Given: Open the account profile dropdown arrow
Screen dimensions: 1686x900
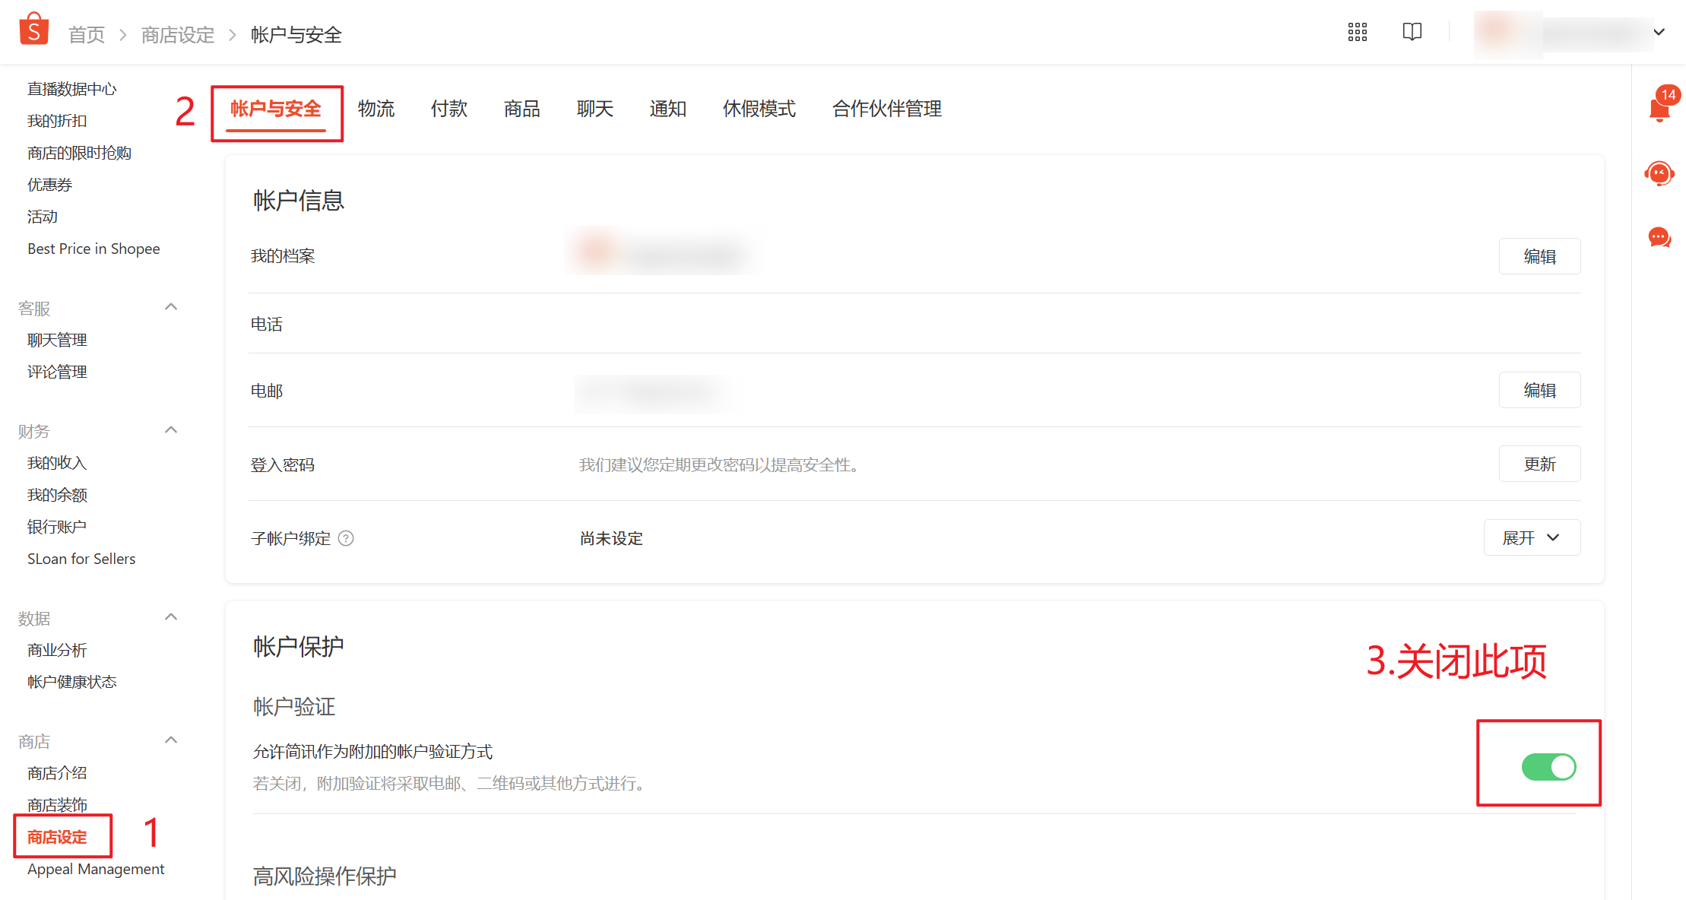Looking at the screenshot, I should pos(1659,32).
